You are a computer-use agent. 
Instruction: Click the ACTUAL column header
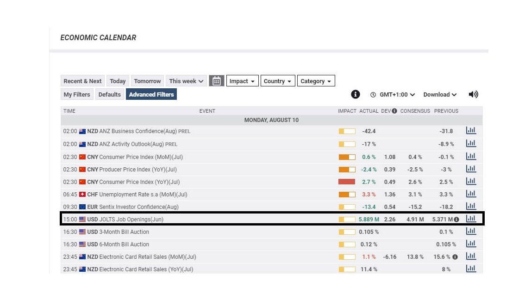tap(369, 111)
